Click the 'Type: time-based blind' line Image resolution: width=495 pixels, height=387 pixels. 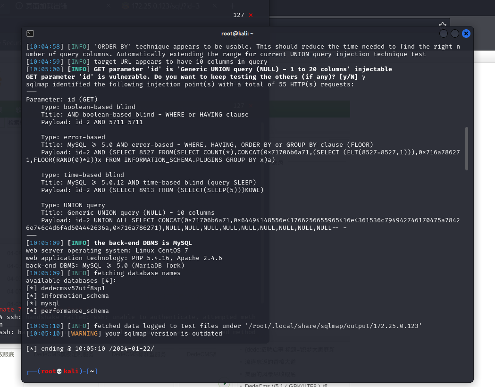[83, 175]
